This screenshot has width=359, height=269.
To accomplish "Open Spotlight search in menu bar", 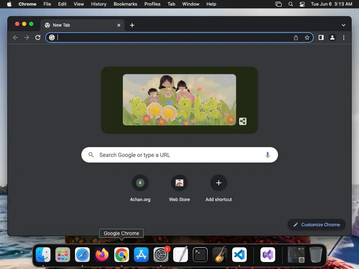I will tap(291, 4).
